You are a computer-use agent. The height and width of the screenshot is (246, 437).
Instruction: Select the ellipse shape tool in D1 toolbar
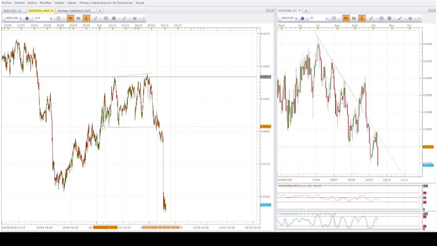[x=410, y=18]
